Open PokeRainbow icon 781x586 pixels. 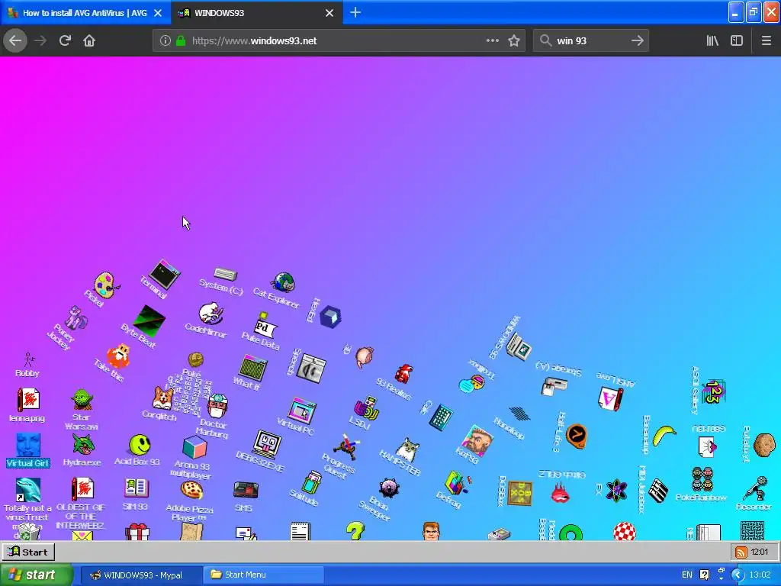point(702,479)
